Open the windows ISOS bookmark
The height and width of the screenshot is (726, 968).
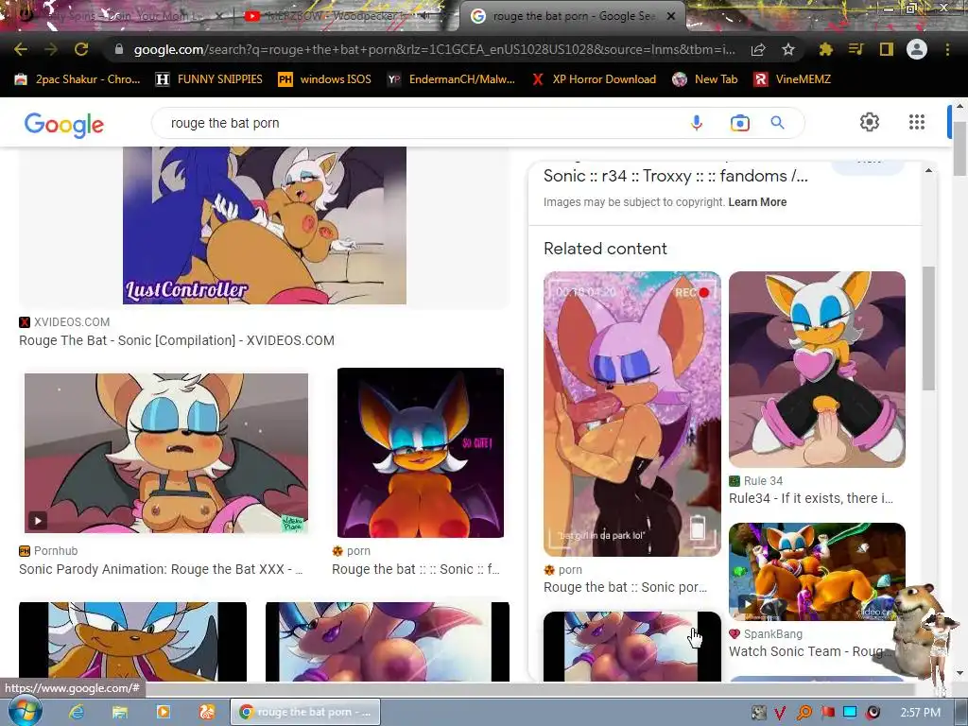click(325, 79)
